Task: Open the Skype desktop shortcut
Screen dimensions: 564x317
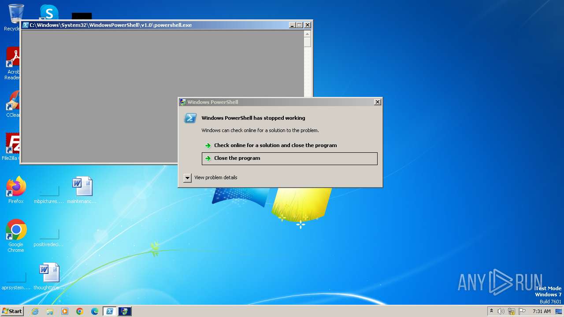Action: coord(49,12)
